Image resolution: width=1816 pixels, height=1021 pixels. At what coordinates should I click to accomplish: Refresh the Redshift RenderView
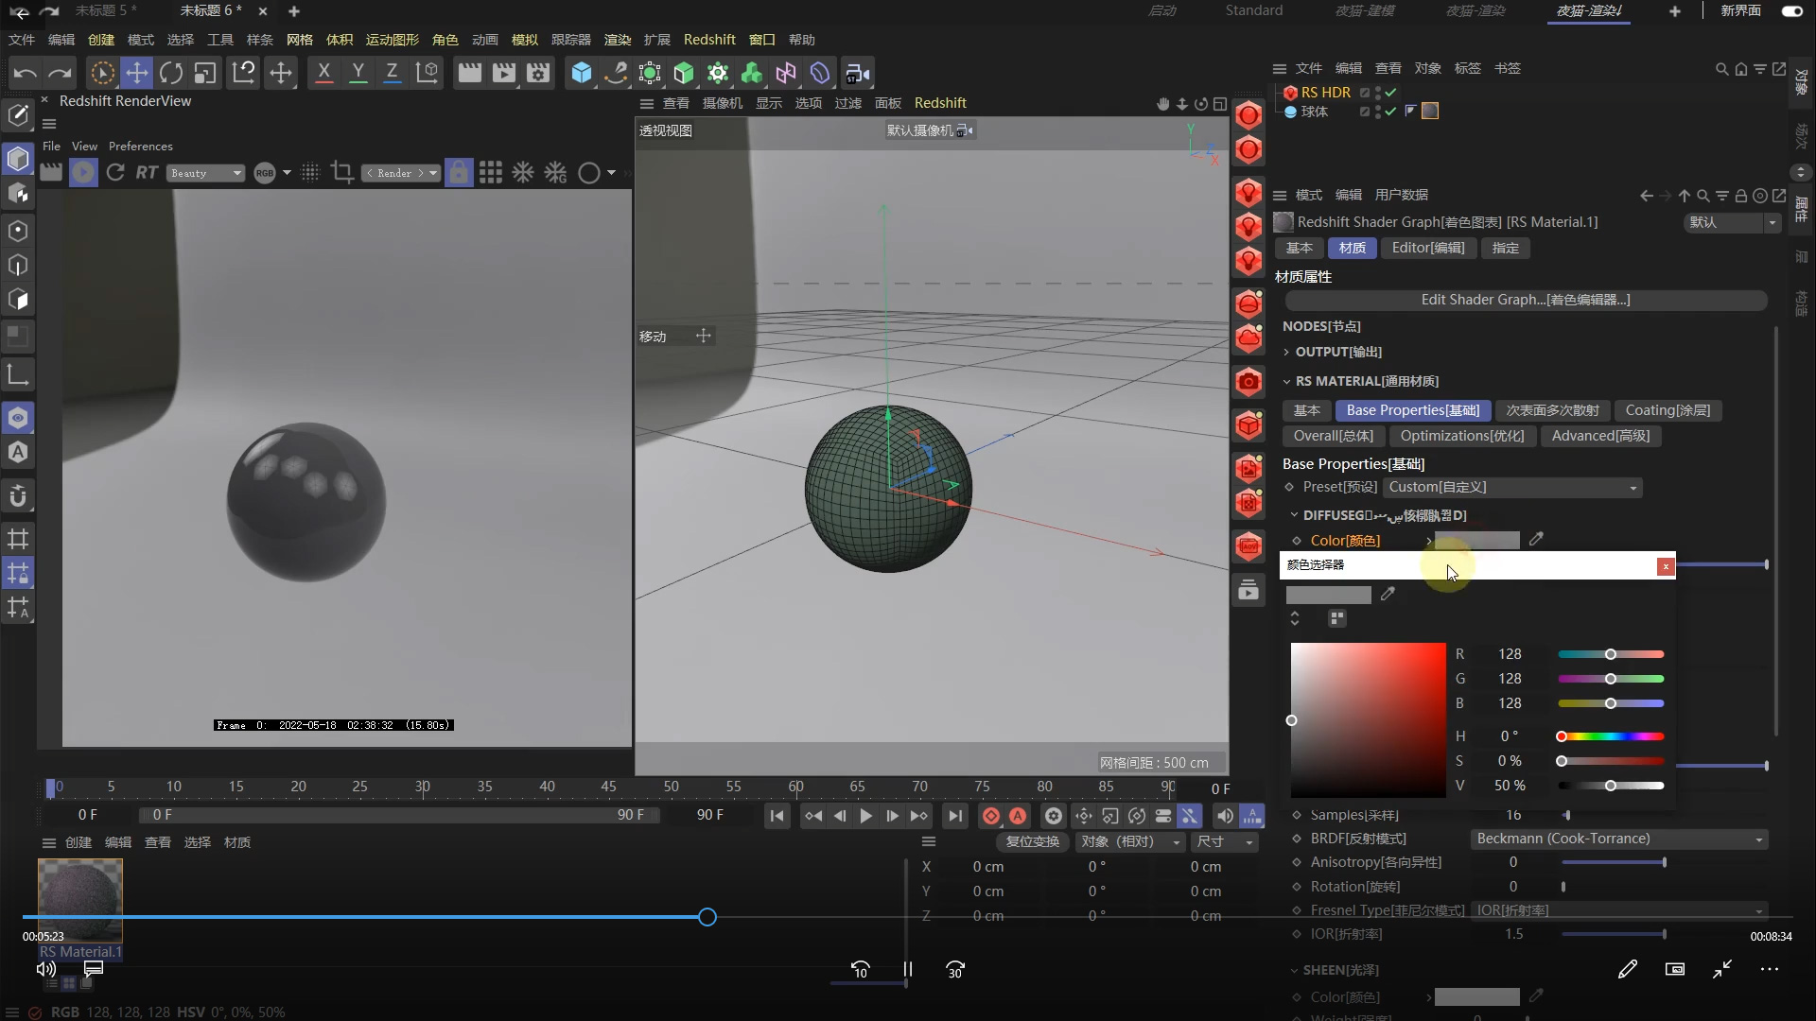pyautogui.click(x=115, y=172)
